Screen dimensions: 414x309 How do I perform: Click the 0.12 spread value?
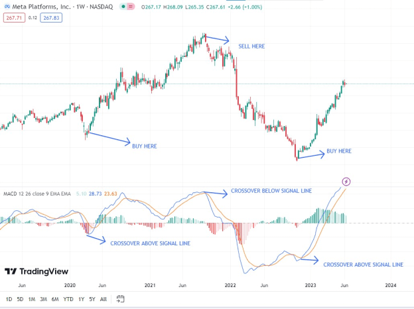[x=33, y=18]
